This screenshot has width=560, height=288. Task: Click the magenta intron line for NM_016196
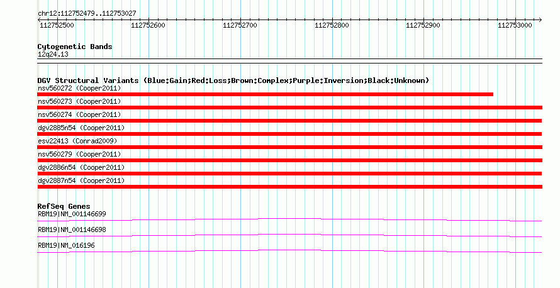pos(289,252)
